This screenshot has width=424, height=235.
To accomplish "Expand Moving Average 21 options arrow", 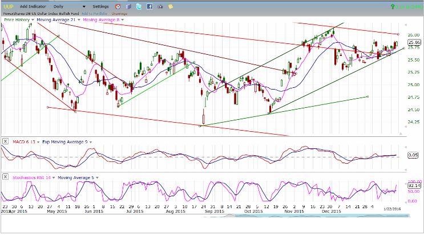I will click(x=79, y=20).
